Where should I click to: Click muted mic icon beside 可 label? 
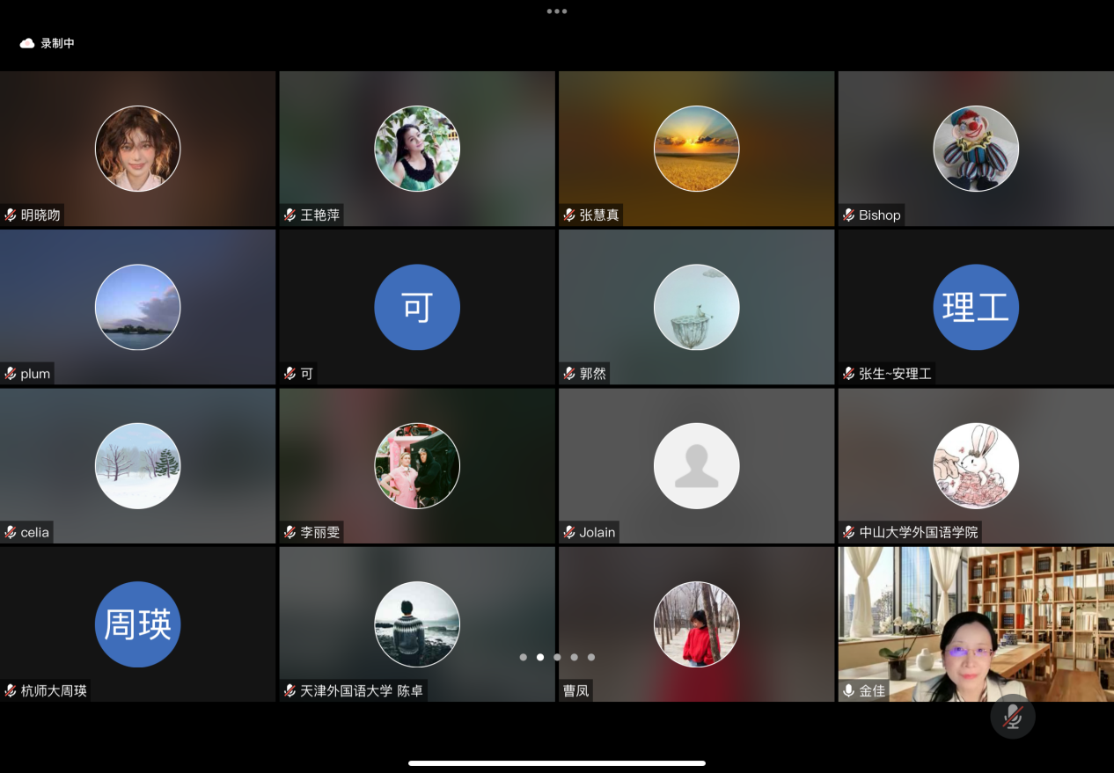pyautogui.click(x=290, y=374)
